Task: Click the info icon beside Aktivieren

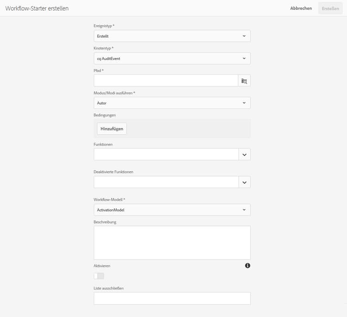Action: point(248,266)
